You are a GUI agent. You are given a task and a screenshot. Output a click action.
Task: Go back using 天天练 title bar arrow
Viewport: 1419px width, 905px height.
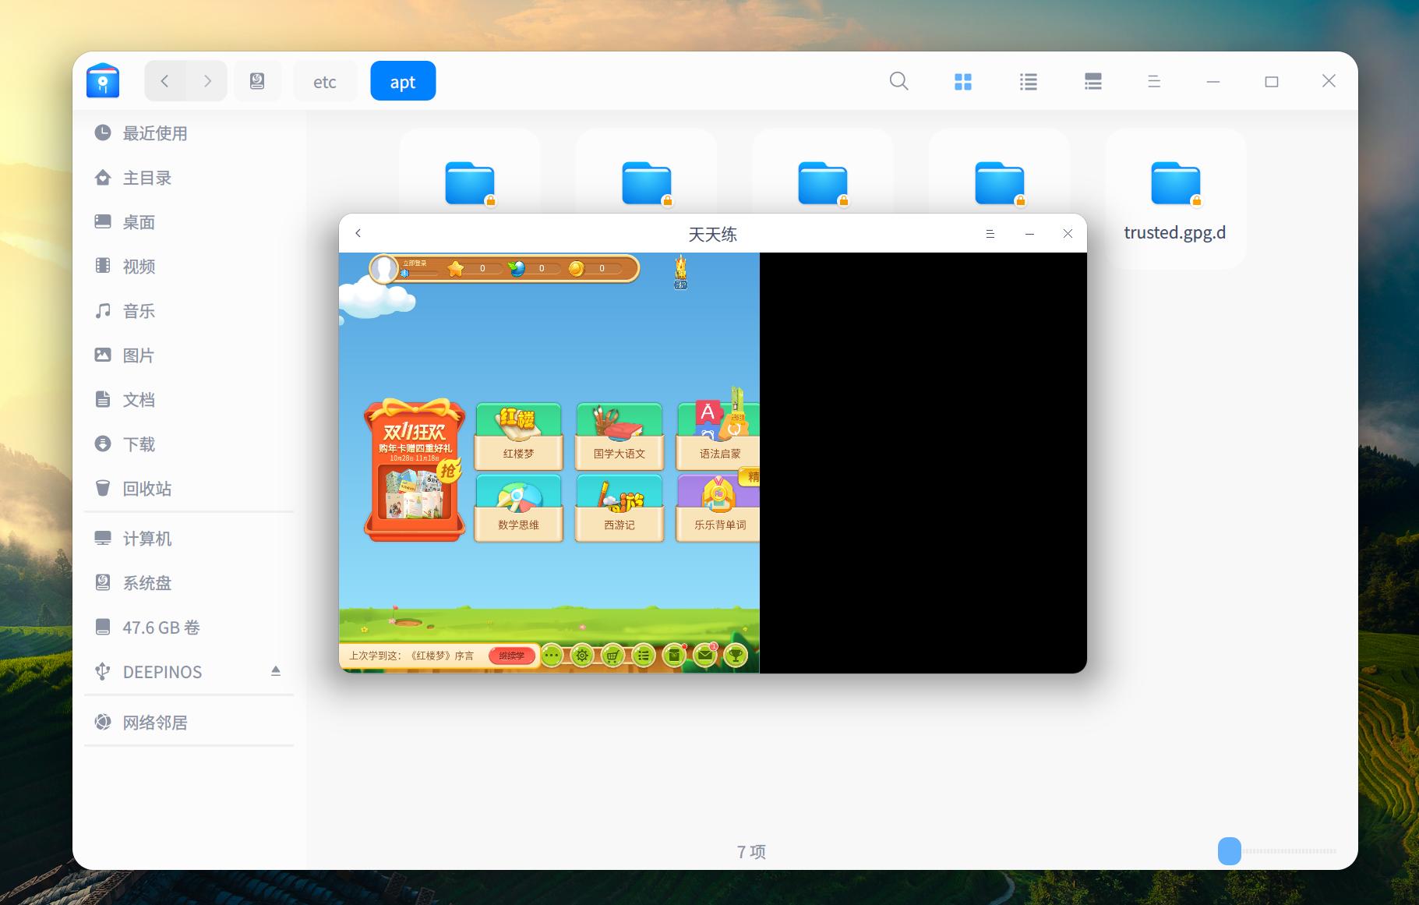click(358, 233)
